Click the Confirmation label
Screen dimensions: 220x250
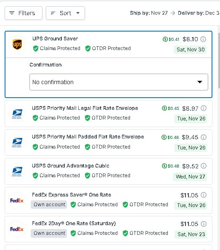click(x=45, y=65)
